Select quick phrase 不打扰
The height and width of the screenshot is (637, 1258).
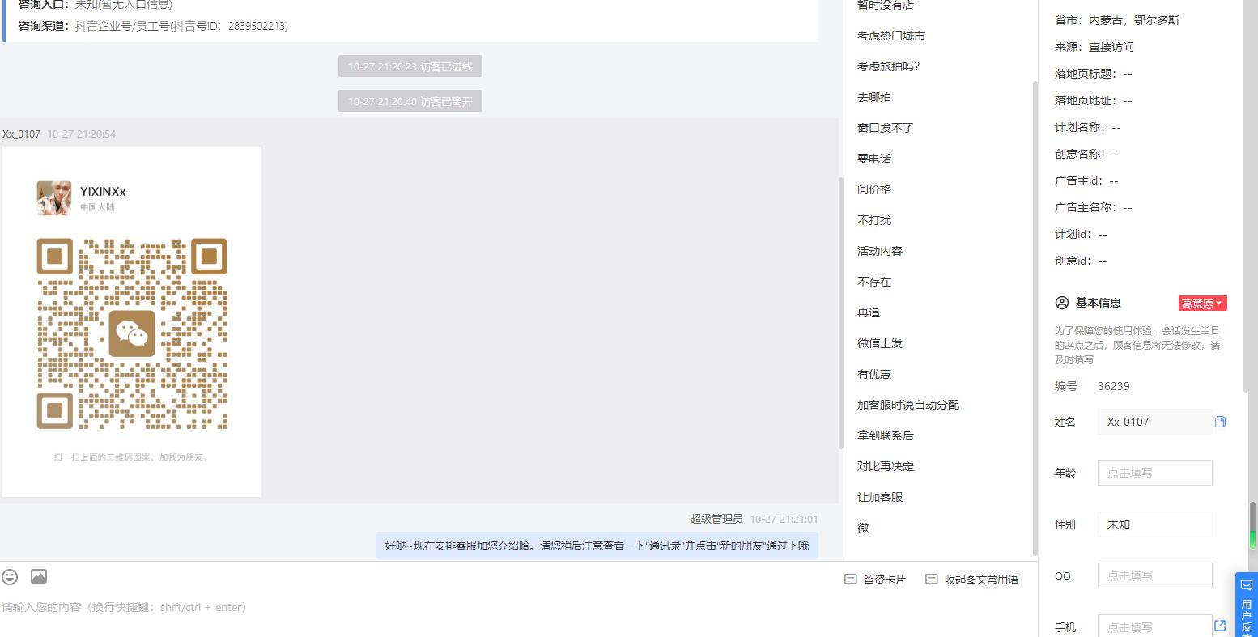point(874,220)
